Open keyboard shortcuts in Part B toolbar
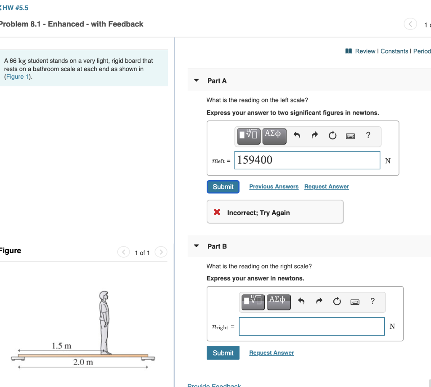This screenshot has height=387, width=431. [355, 302]
